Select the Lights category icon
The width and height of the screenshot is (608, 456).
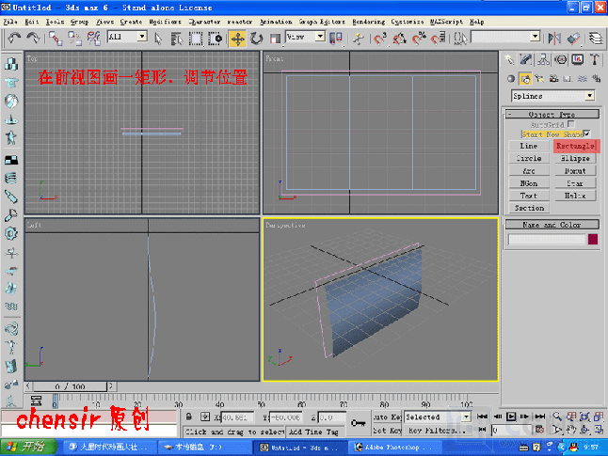point(539,79)
